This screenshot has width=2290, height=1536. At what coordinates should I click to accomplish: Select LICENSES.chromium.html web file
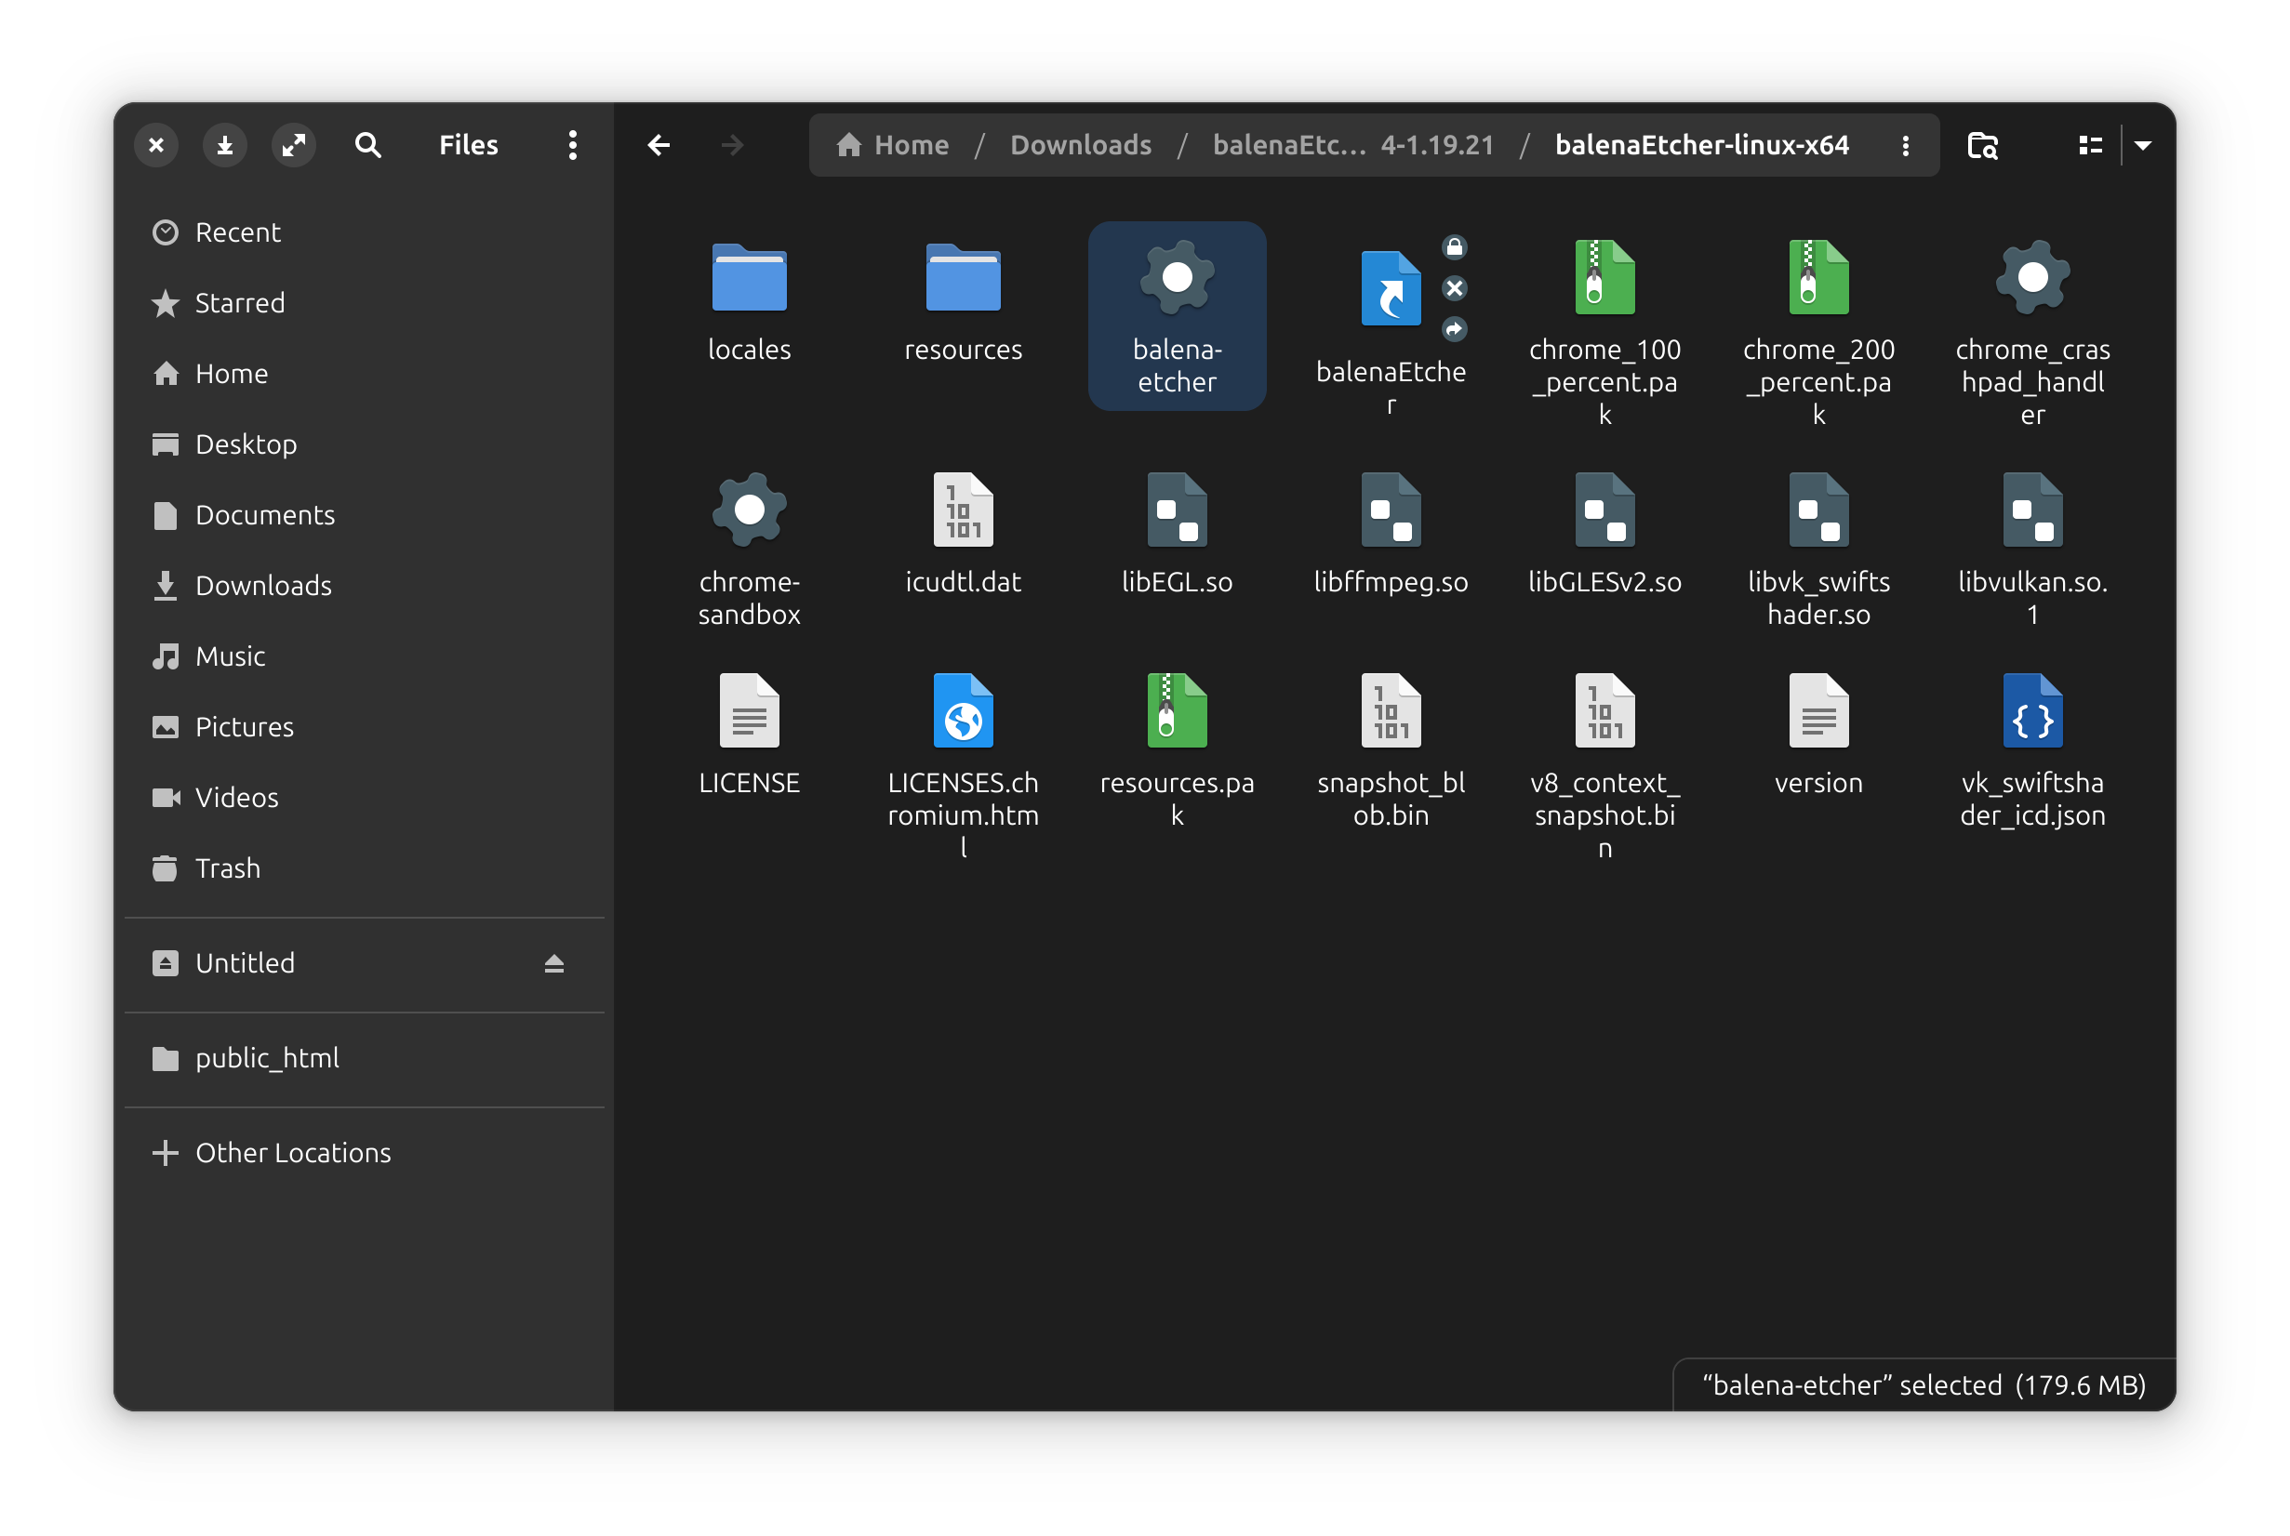[x=963, y=711]
